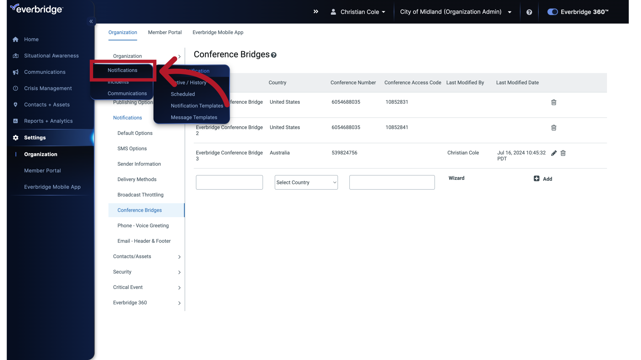
Task: Choose Notification Templates from the menu
Action: point(197,106)
